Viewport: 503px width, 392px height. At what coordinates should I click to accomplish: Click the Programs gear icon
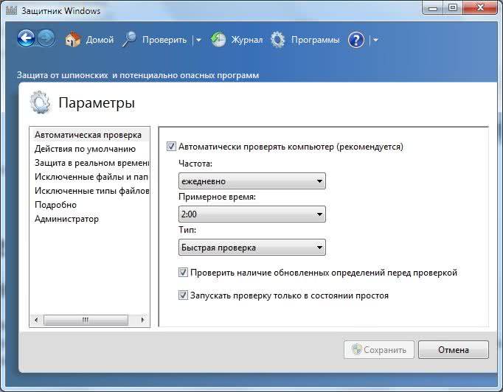[278, 40]
